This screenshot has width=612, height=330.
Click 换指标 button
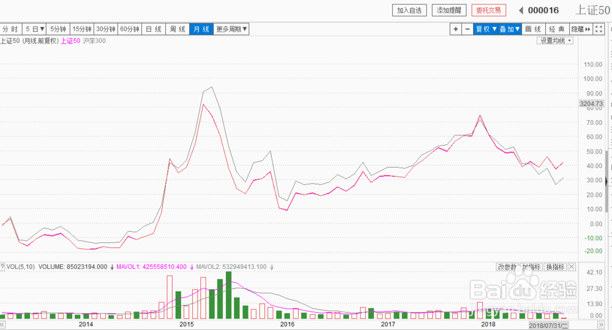pyautogui.click(x=555, y=267)
